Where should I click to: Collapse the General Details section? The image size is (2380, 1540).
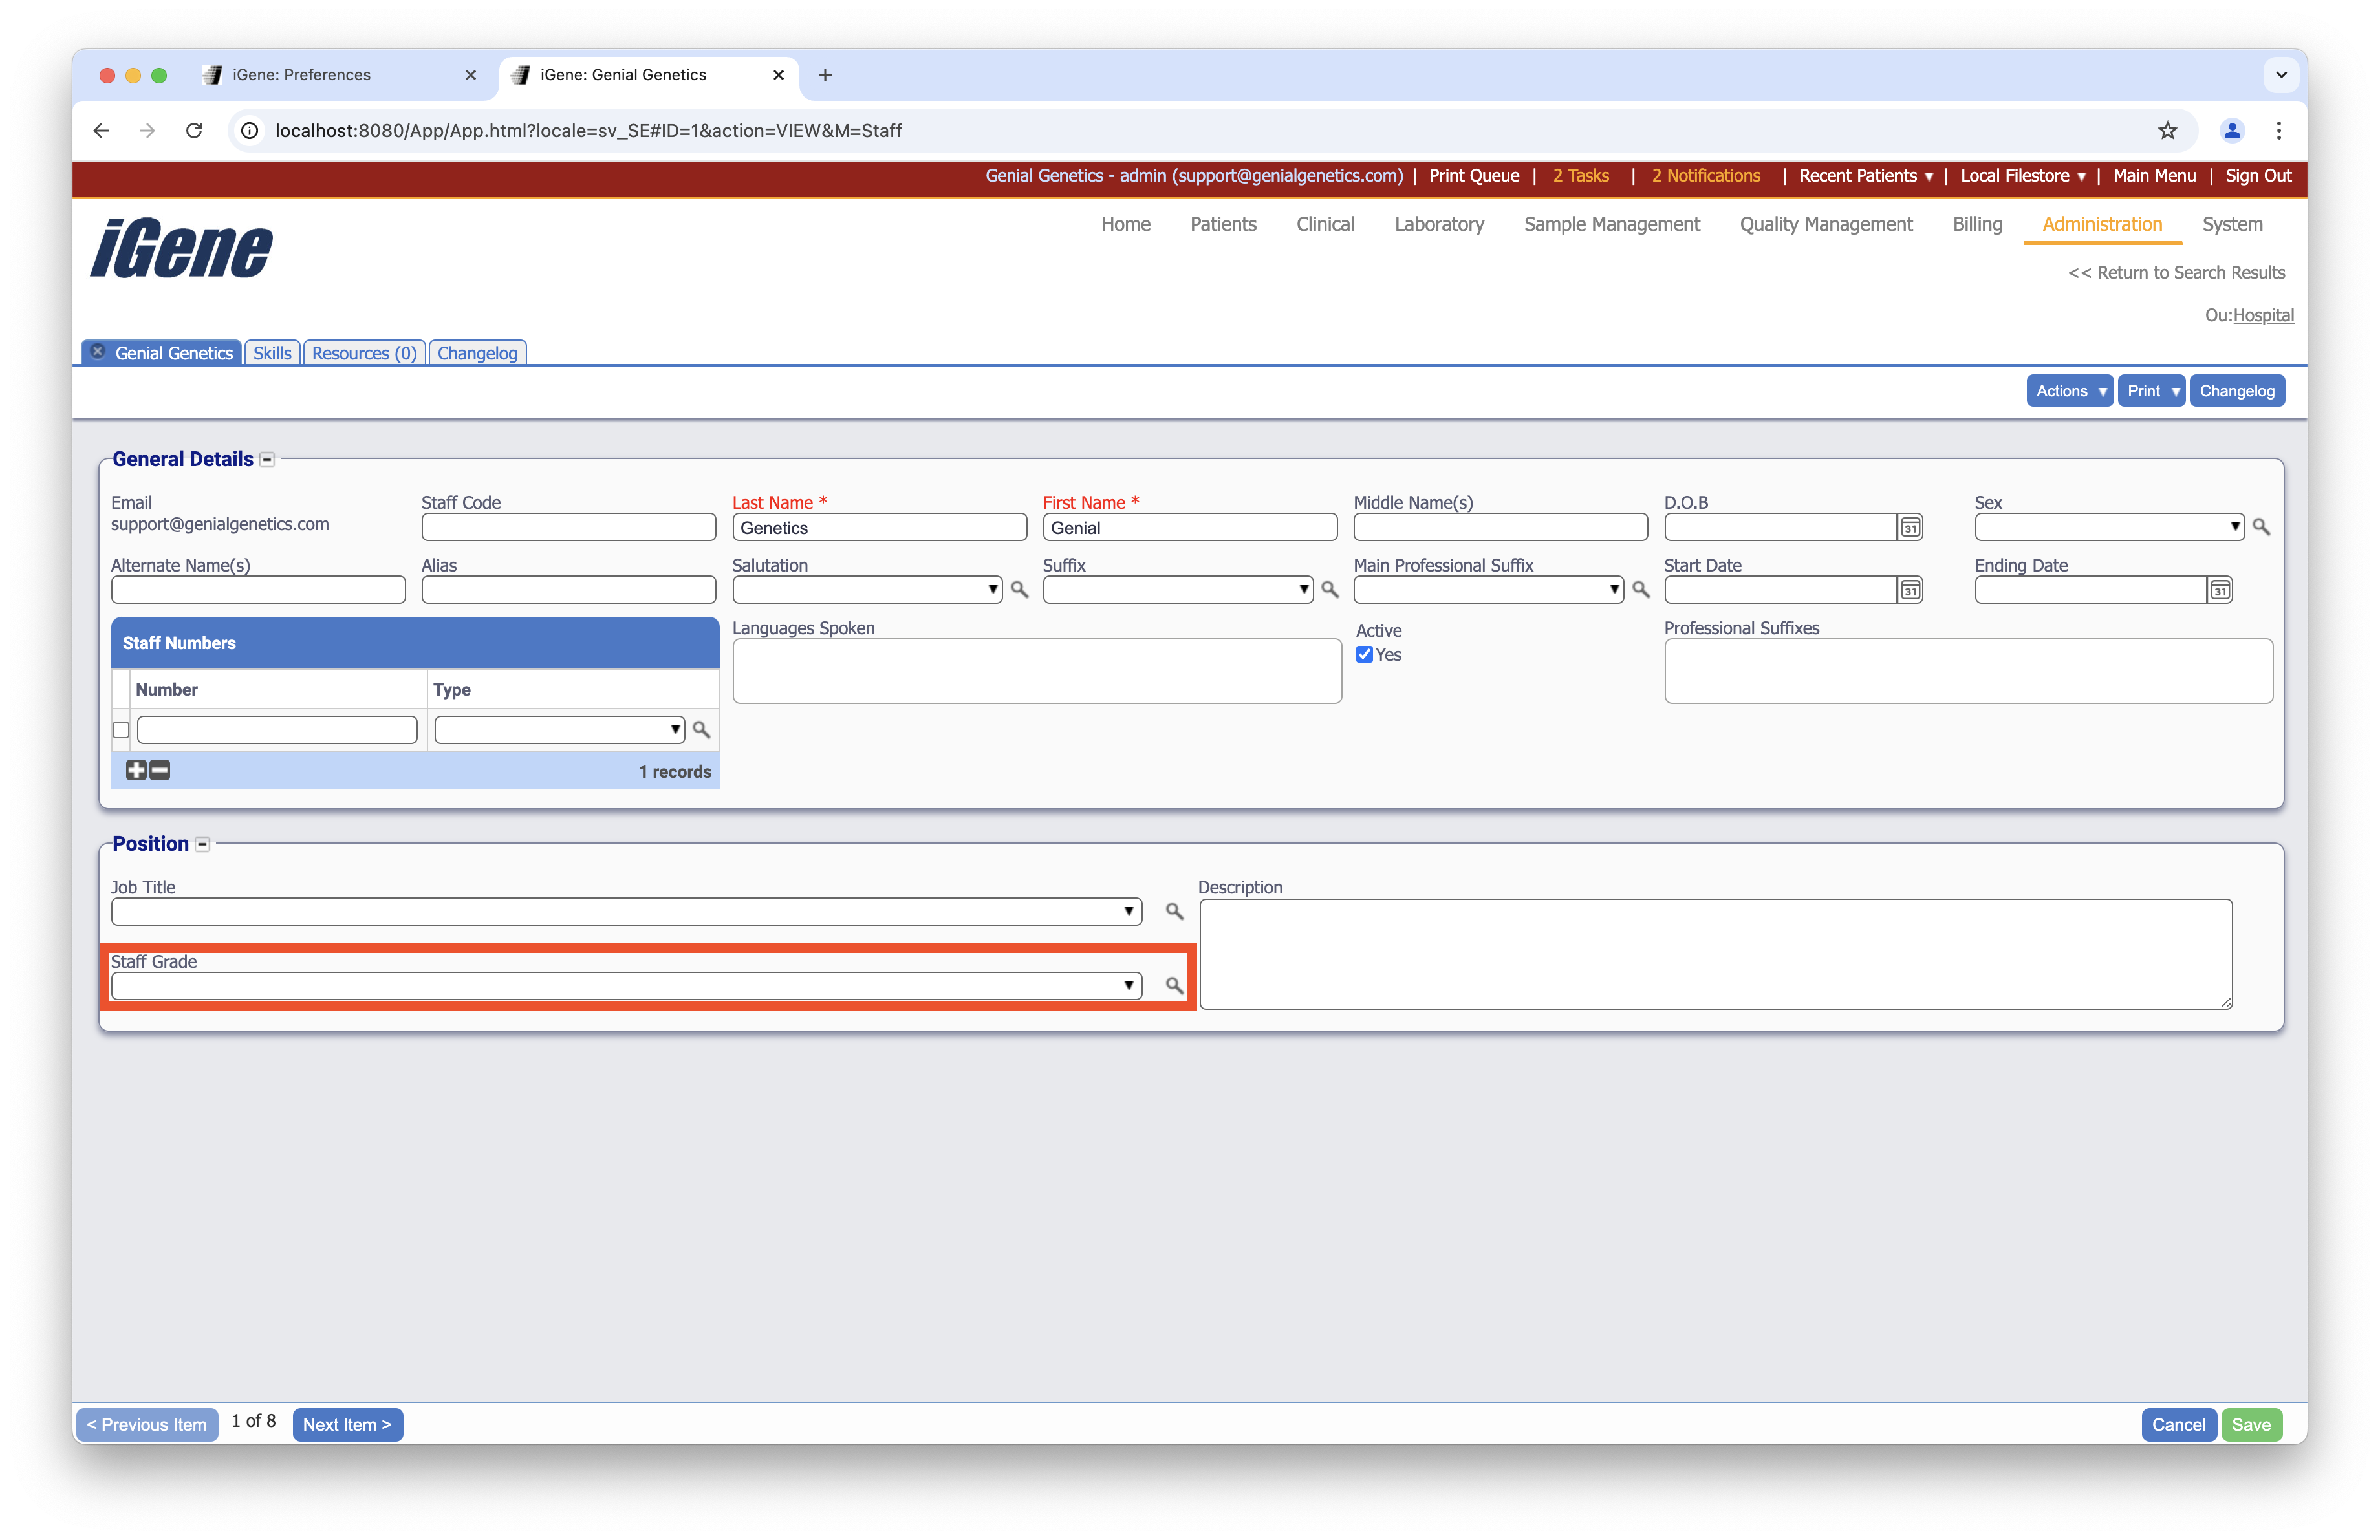tap(267, 460)
